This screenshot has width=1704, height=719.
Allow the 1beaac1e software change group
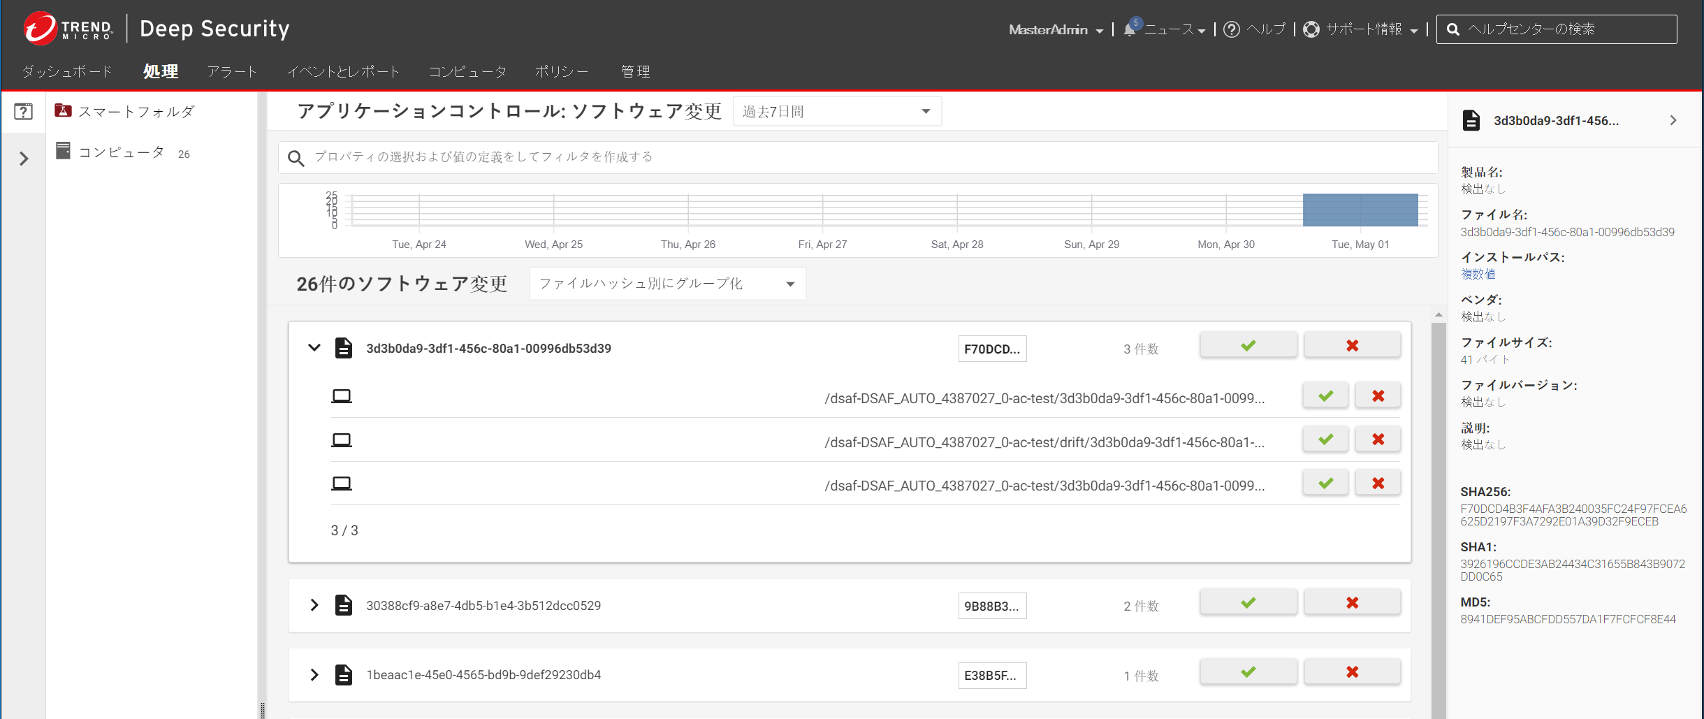click(x=1248, y=672)
